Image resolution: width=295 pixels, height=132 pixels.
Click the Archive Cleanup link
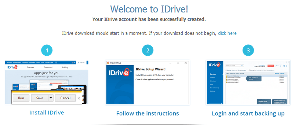click(x=280, y=73)
